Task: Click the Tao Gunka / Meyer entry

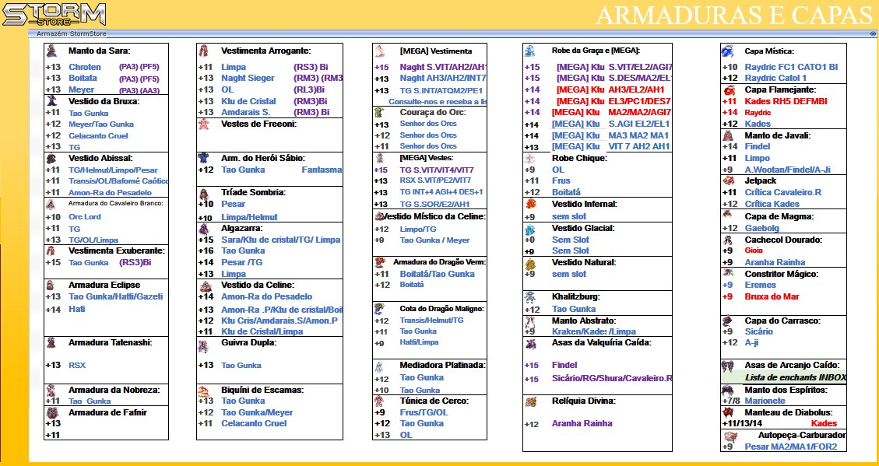Action: (435, 240)
